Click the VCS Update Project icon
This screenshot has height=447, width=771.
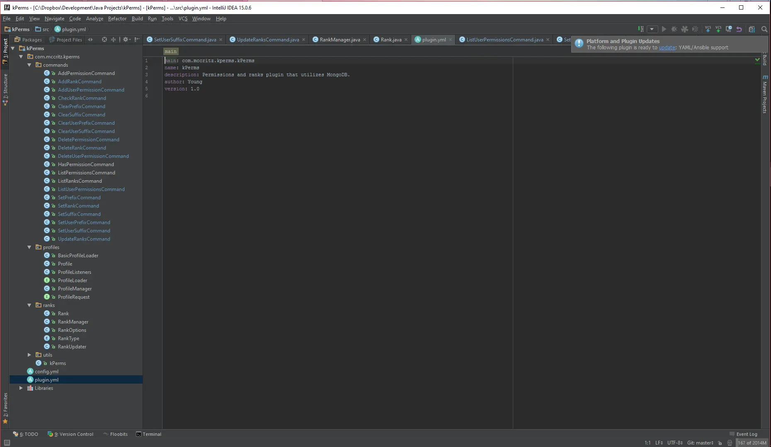click(708, 29)
